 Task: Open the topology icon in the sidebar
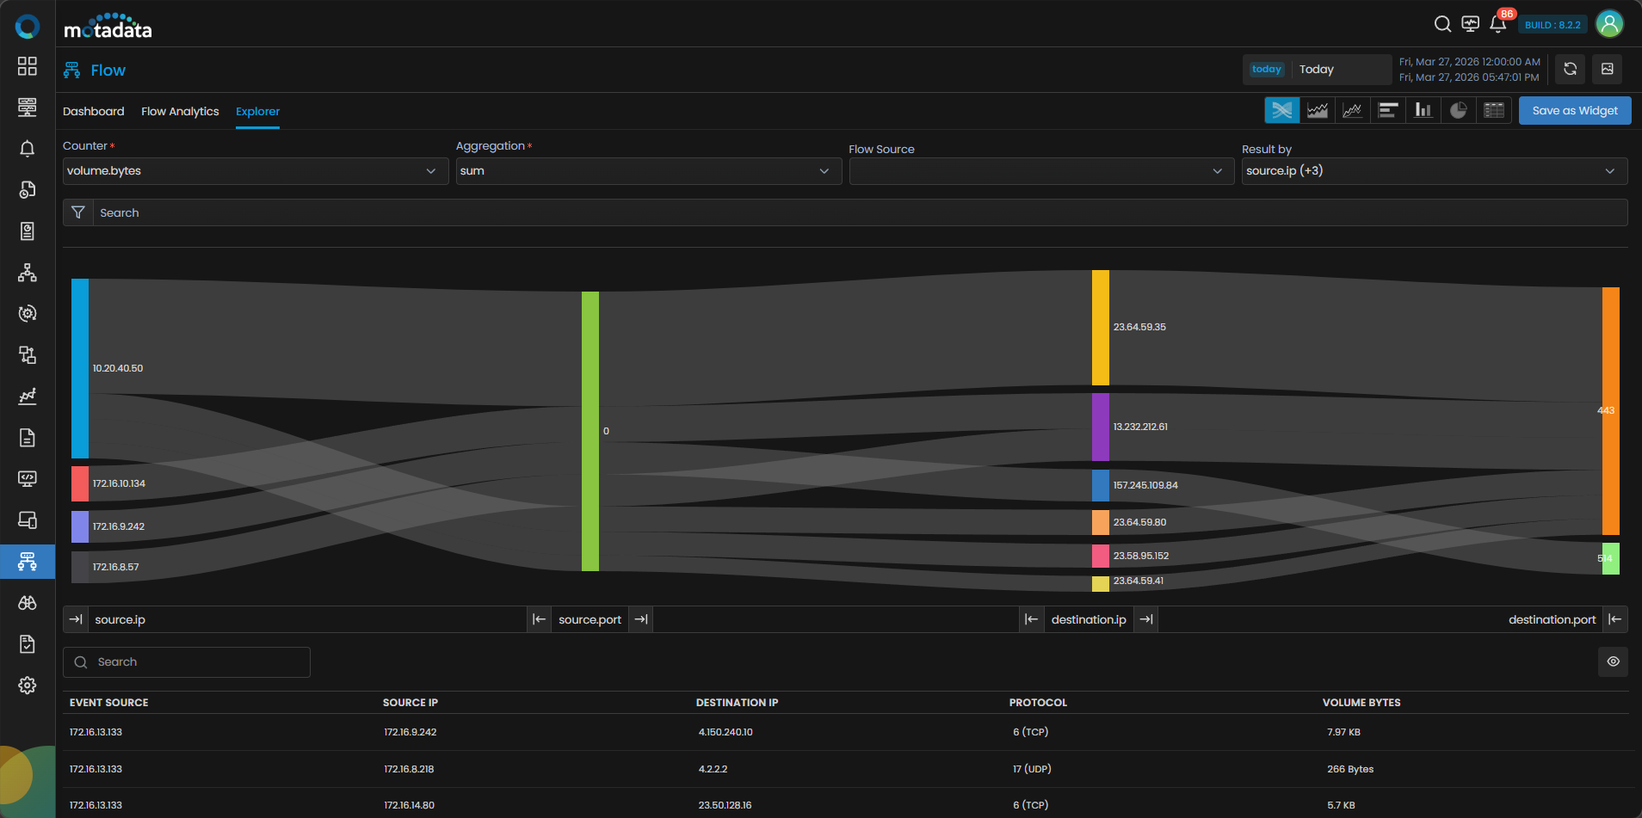pos(28,273)
